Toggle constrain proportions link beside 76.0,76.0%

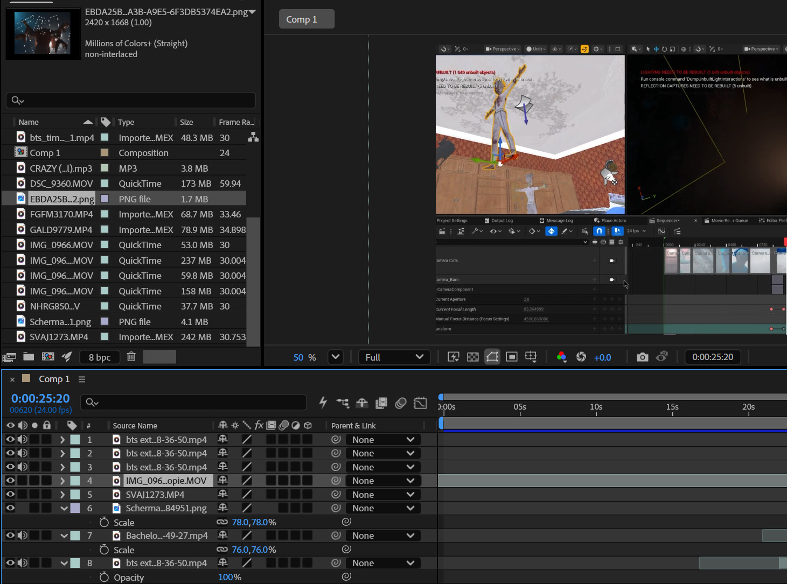[x=222, y=549]
